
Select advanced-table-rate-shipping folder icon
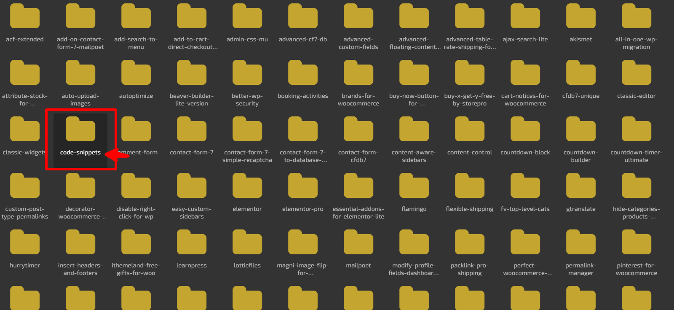pos(470,16)
